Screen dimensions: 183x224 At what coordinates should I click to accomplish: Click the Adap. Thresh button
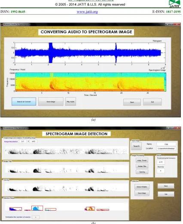[x=142, y=160]
